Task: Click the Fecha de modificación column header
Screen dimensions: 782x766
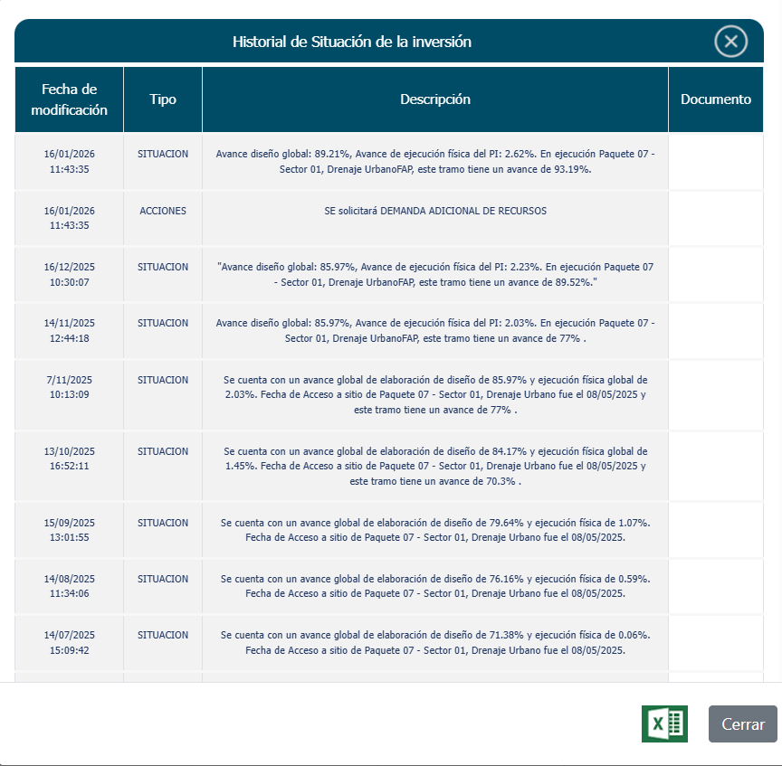Action: (70, 99)
